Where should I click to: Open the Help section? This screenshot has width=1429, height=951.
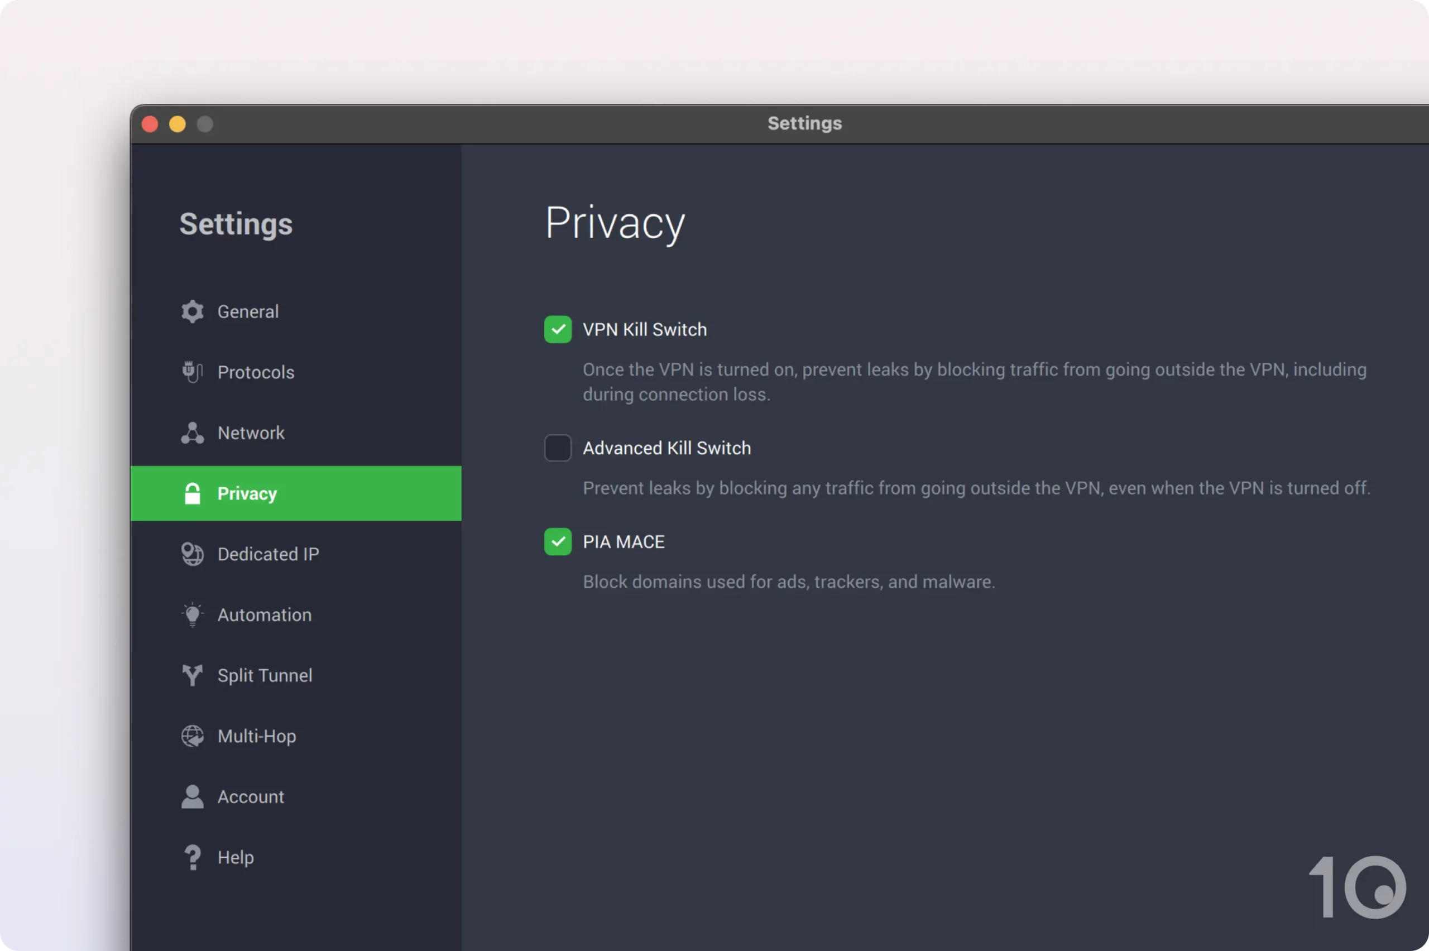pyautogui.click(x=295, y=857)
